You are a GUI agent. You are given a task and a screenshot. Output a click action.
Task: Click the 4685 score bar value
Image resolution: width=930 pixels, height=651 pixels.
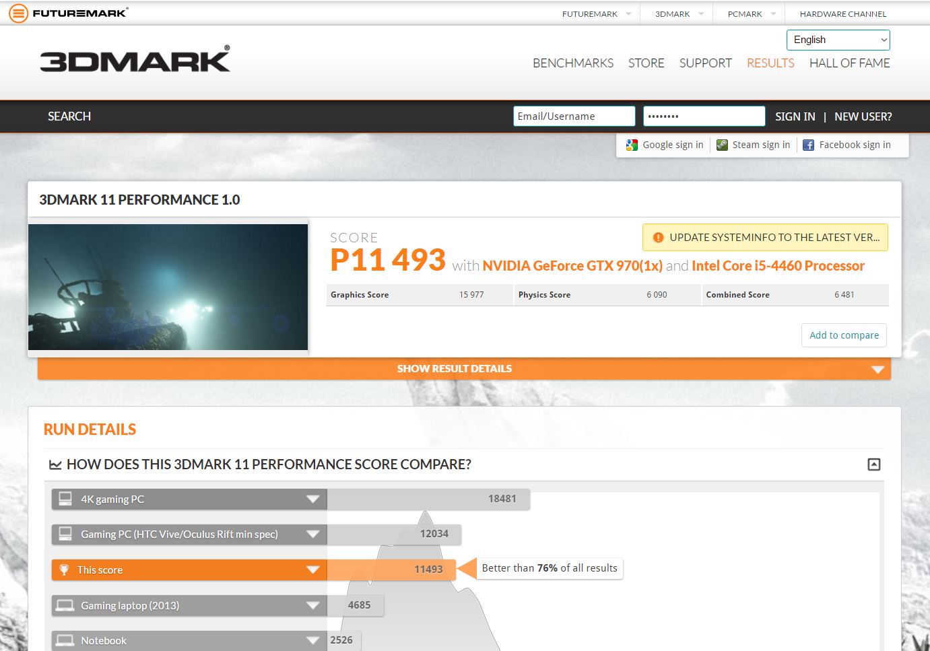[359, 605]
